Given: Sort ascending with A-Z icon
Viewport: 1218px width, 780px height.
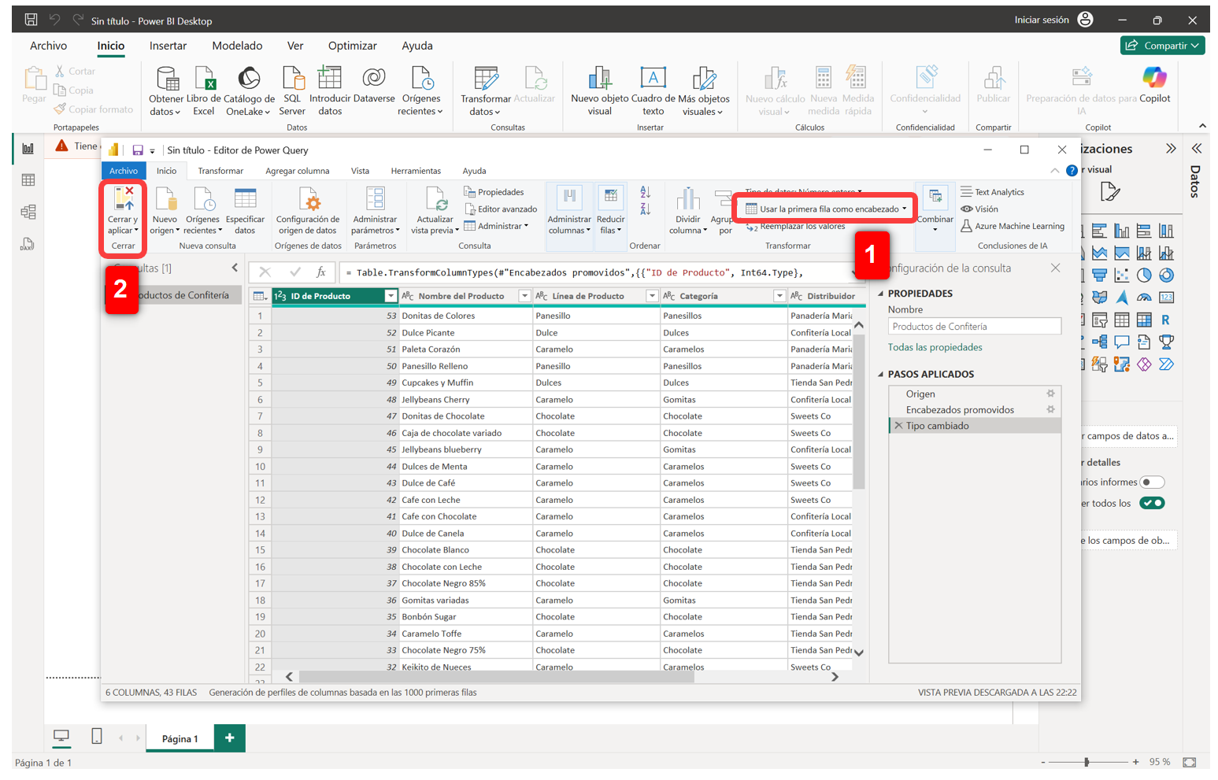Looking at the screenshot, I should [646, 192].
